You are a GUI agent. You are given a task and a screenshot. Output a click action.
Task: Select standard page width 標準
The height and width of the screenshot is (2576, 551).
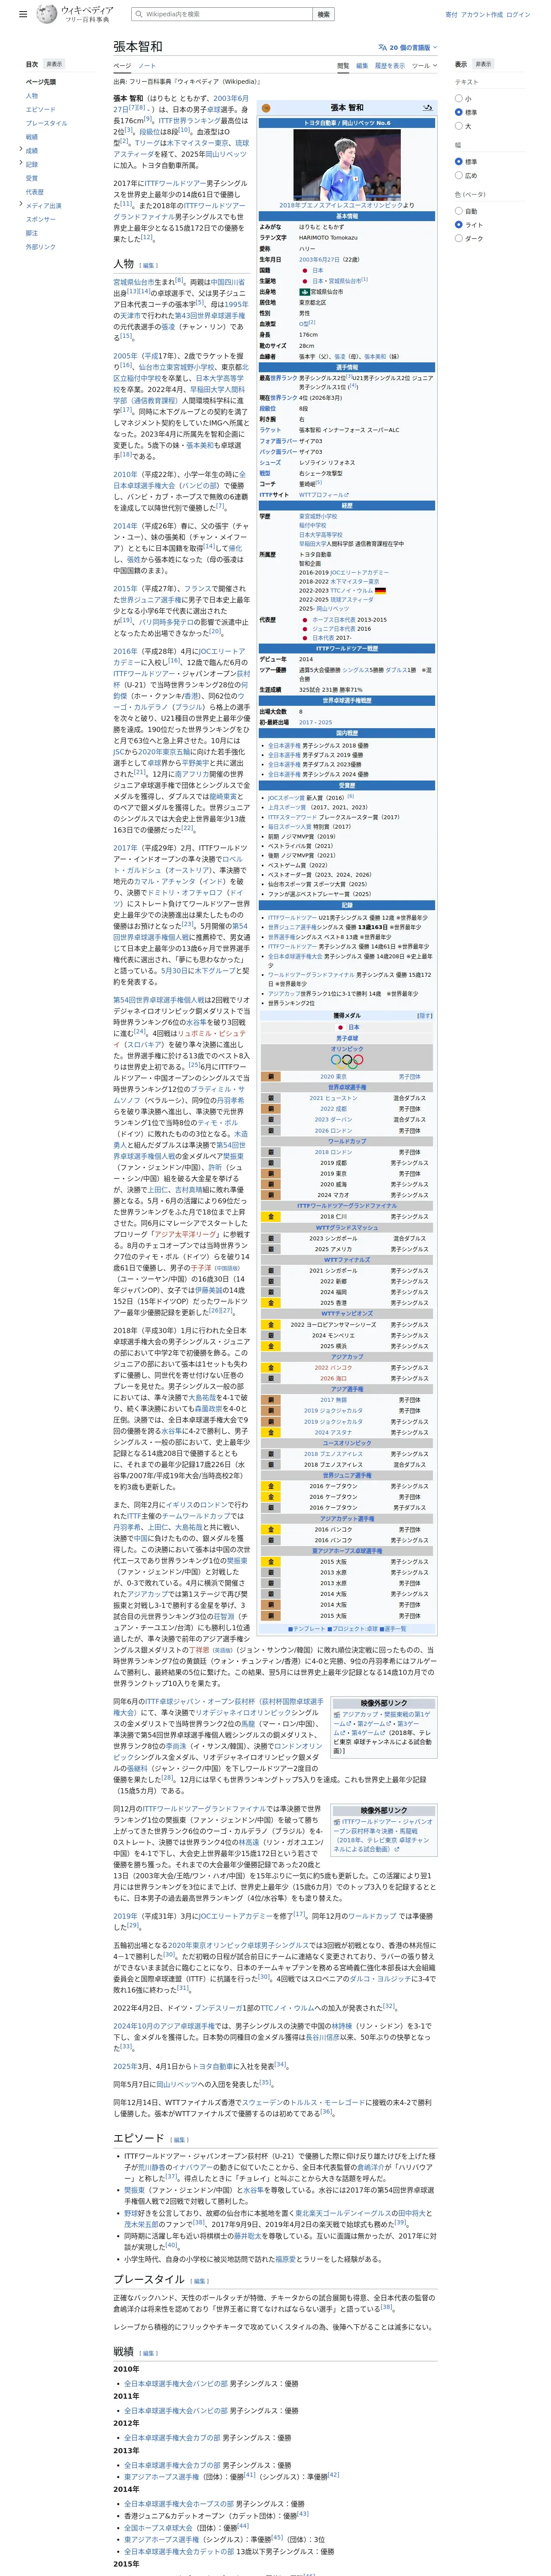[459, 161]
